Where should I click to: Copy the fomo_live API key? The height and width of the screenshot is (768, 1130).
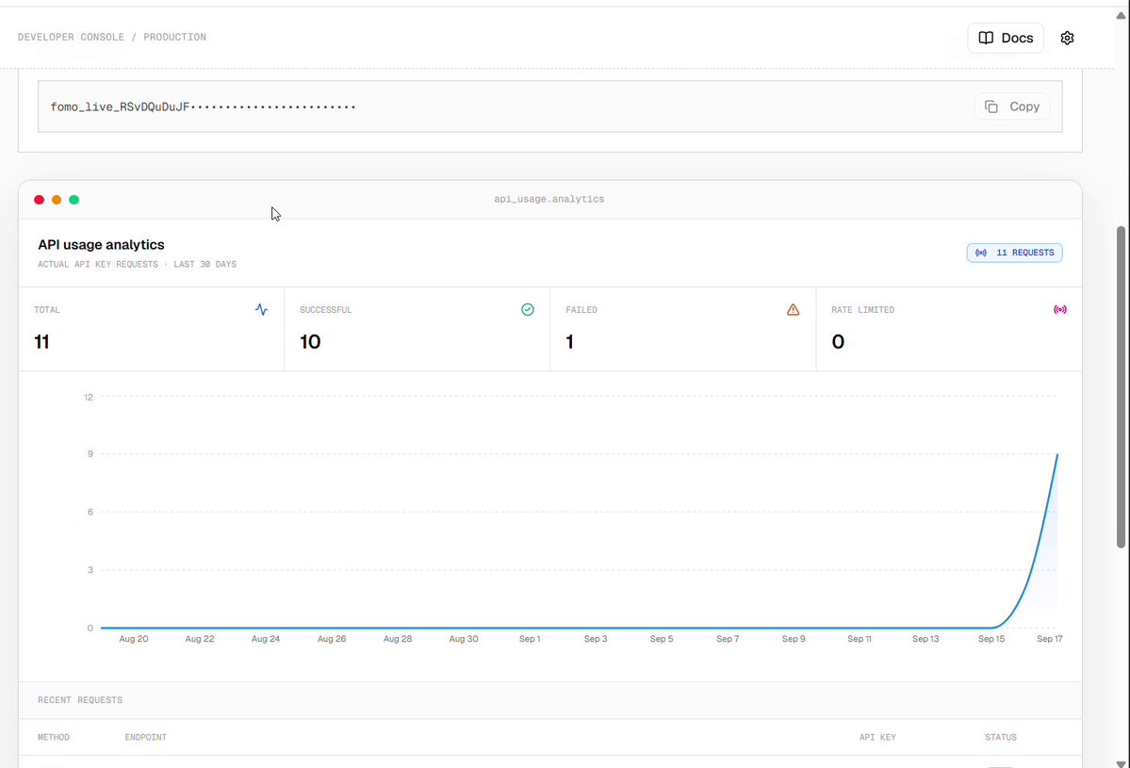point(1012,106)
